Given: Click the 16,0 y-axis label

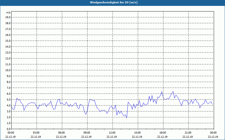Looking at the screenshot, I should [x=8, y=35].
